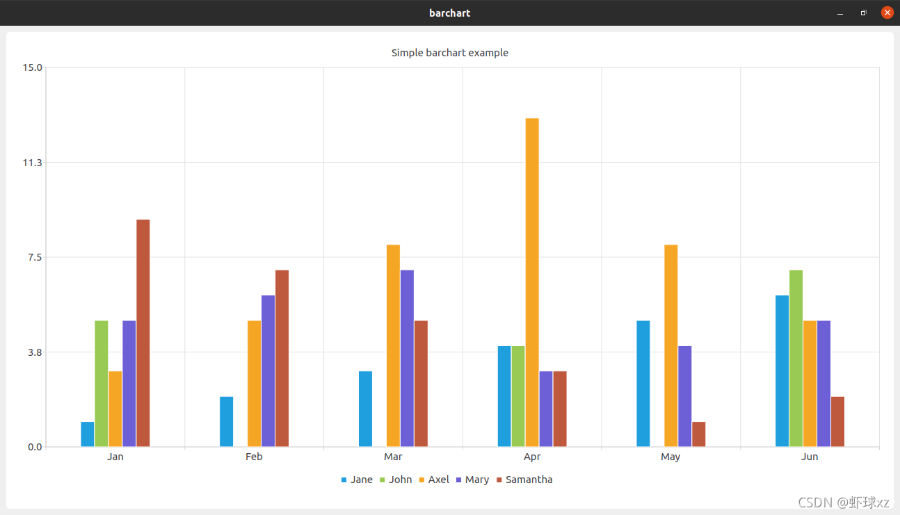Click Samantha's red bar in Feb
900x515 pixels.
[x=282, y=359]
